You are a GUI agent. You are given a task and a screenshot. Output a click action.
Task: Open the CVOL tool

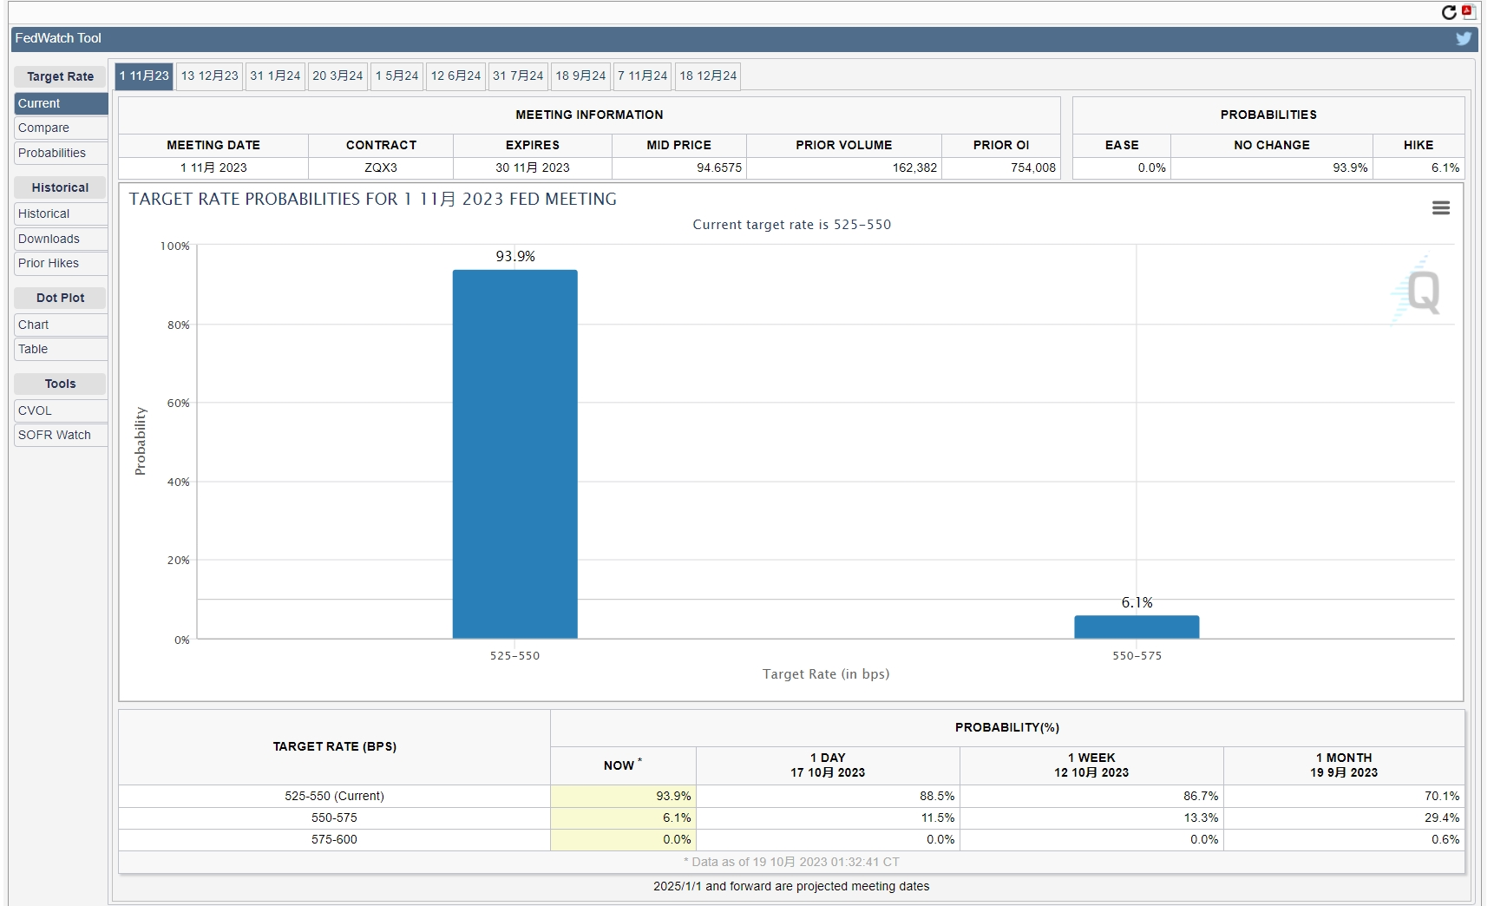click(x=61, y=410)
